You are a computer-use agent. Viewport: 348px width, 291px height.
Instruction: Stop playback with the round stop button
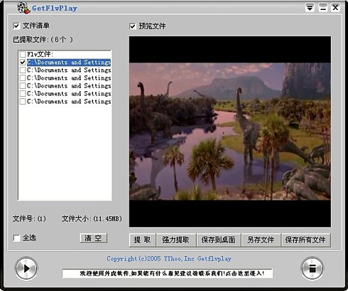312,268
